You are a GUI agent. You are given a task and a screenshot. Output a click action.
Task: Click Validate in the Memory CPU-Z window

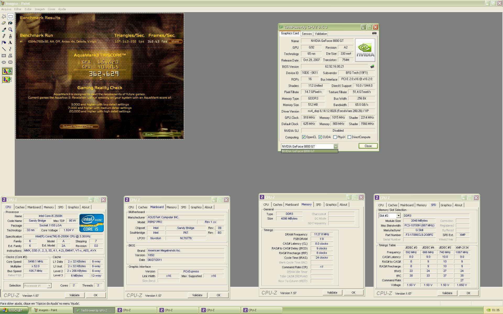tap(332, 293)
